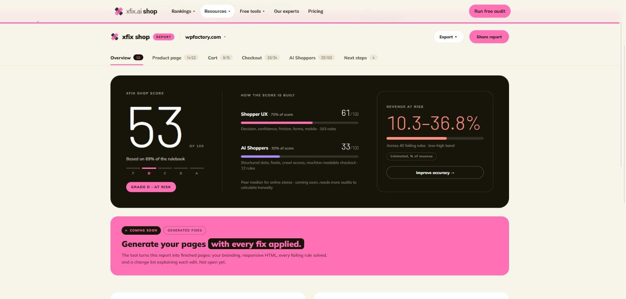Click the A grade marker on scale
626x299 pixels.
[x=196, y=171]
